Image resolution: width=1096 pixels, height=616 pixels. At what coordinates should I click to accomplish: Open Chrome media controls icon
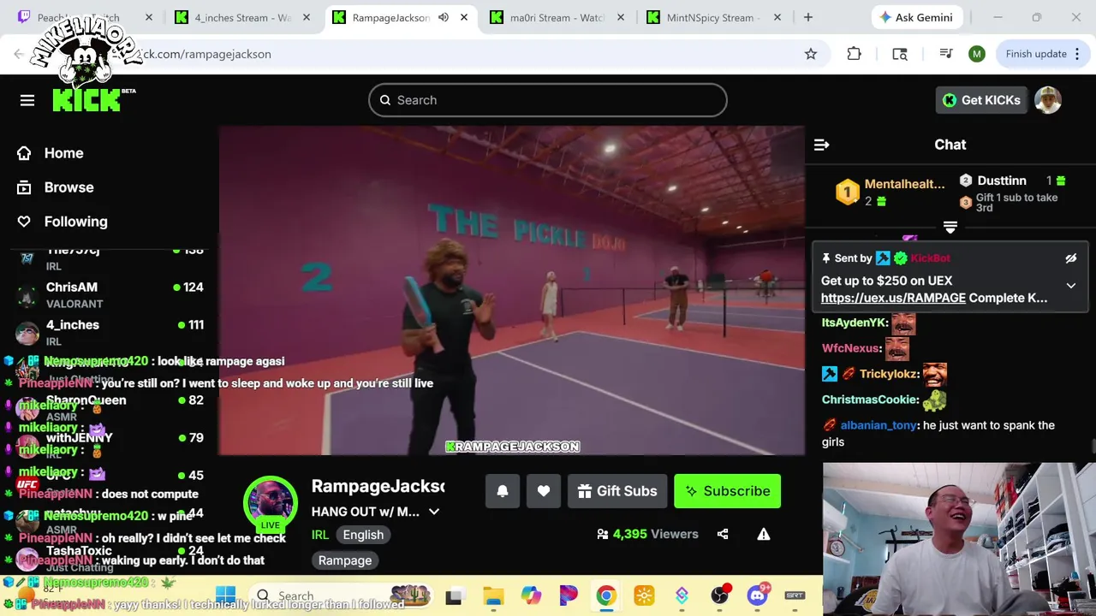point(946,54)
